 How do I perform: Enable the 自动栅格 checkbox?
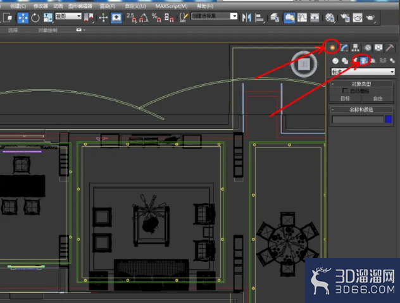345,91
